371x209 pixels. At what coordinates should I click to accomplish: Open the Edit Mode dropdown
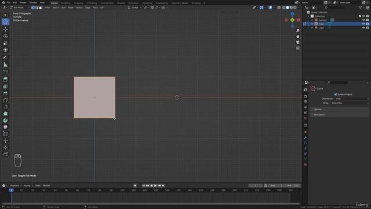(20, 8)
